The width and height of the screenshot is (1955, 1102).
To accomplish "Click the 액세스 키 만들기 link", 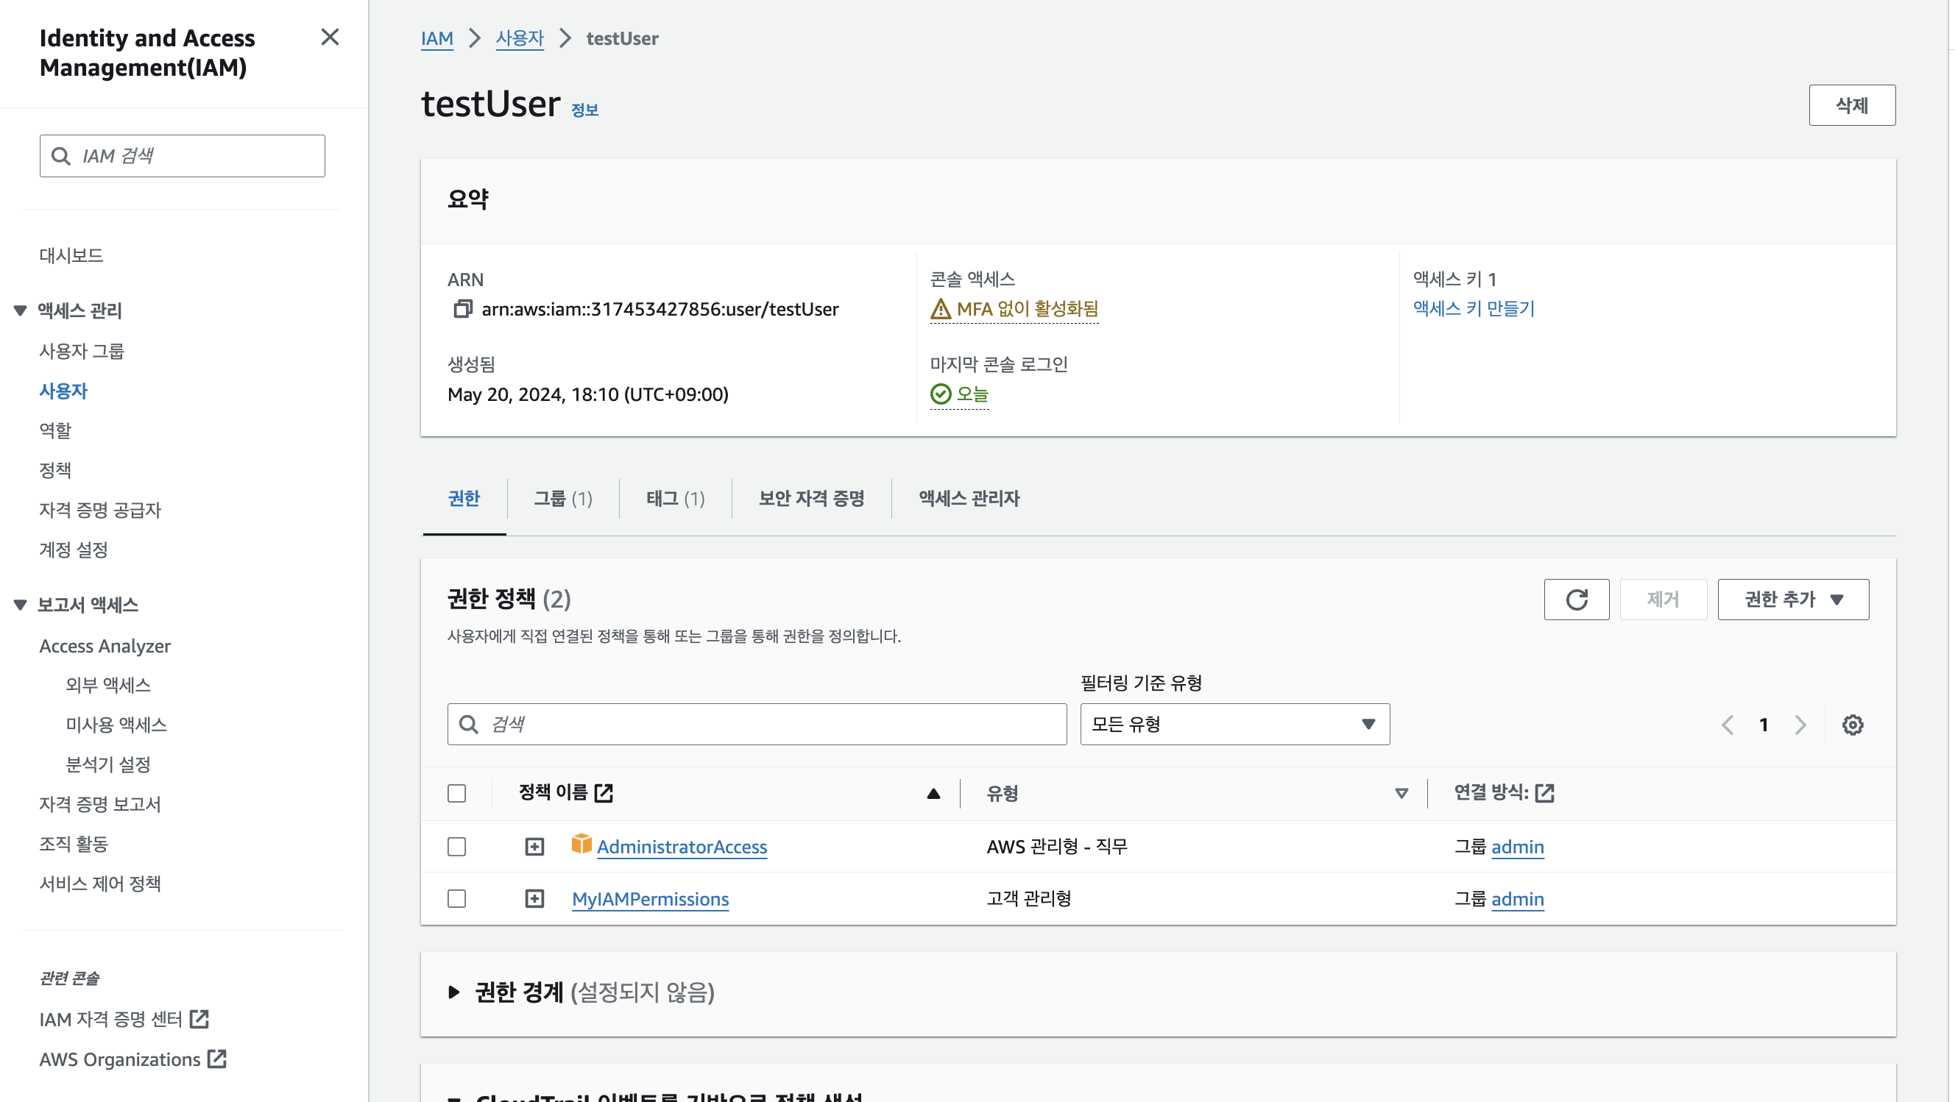I will pos(1473,309).
